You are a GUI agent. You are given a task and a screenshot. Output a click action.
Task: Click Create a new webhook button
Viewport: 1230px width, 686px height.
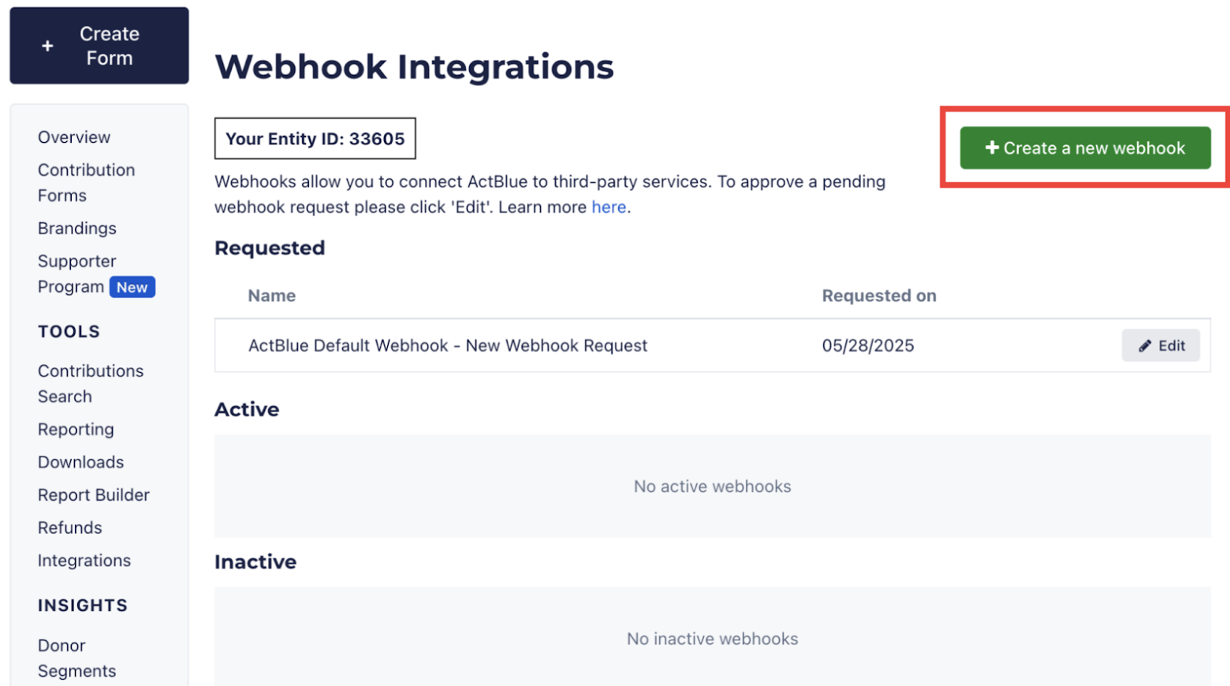click(x=1085, y=147)
